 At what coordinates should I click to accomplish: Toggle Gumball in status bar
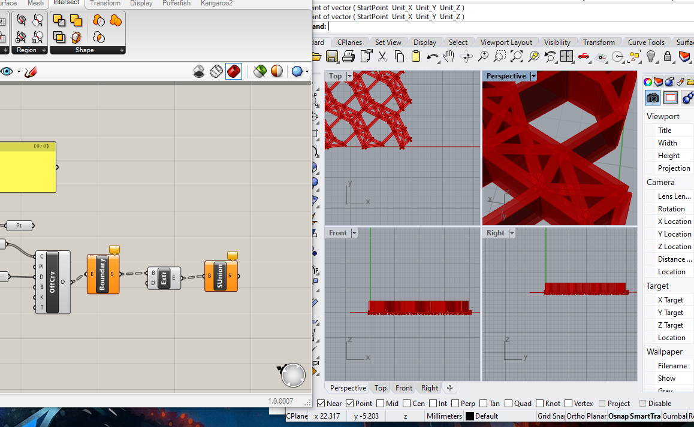point(675,416)
